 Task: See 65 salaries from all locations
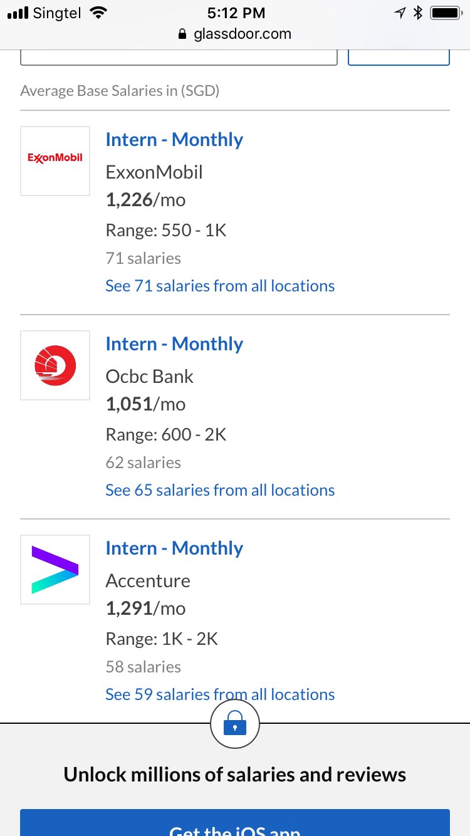pos(220,490)
